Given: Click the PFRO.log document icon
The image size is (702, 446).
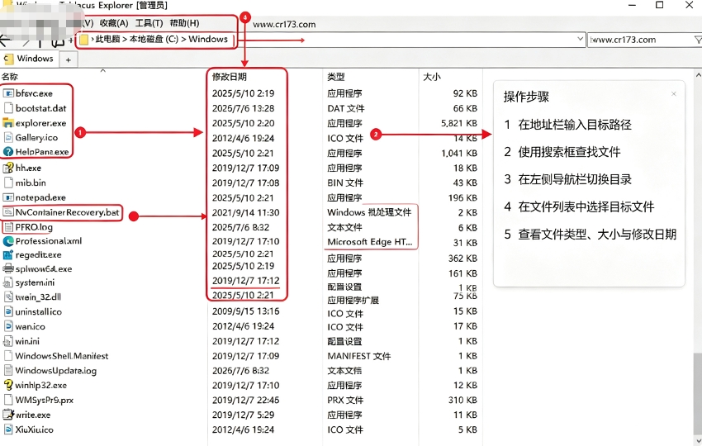Looking at the screenshot, I should coord(8,227).
